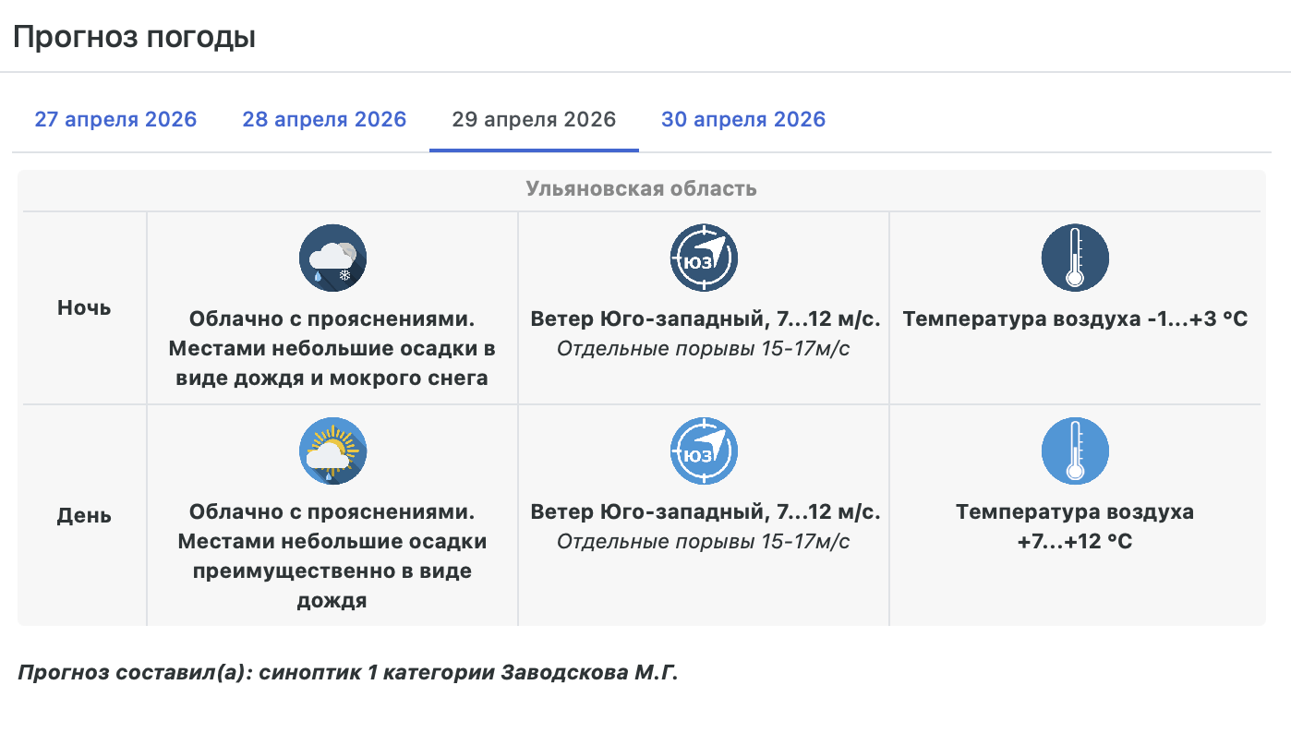
Task: Select the Ночь row label
Action: point(84,308)
